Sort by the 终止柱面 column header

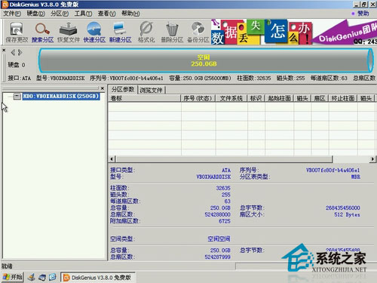[343, 98]
